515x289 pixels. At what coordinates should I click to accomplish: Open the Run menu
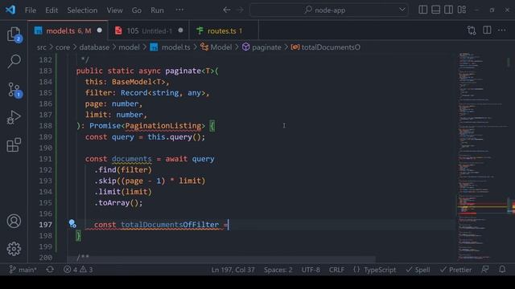pos(157,10)
